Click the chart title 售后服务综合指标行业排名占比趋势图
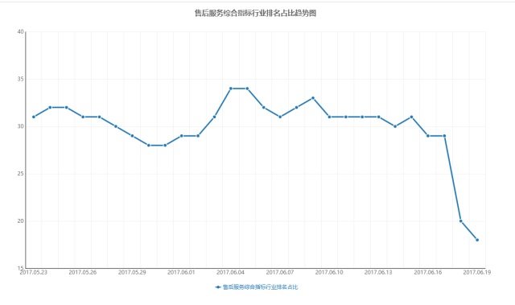 [256, 13]
